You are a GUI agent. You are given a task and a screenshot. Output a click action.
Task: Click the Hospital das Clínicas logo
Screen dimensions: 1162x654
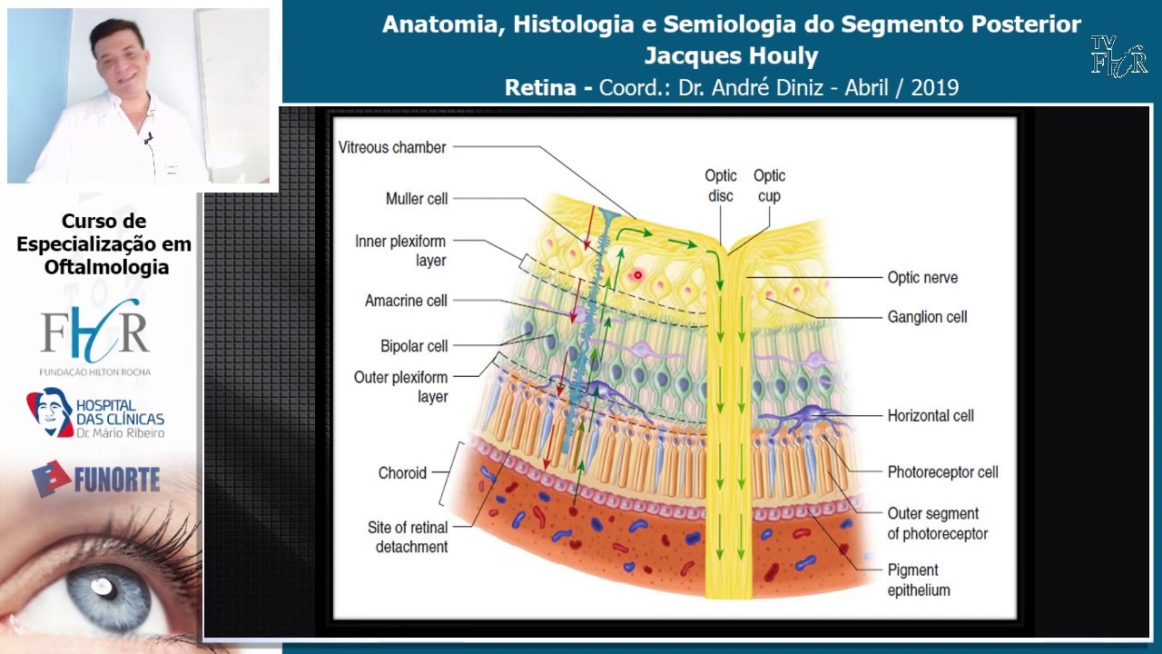[x=95, y=413]
